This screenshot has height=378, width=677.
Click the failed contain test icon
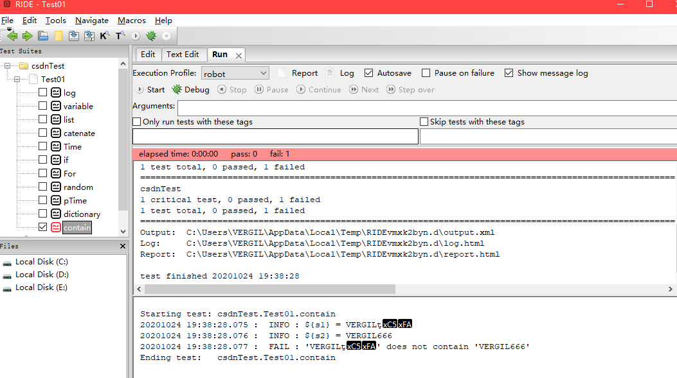coord(56,227)
